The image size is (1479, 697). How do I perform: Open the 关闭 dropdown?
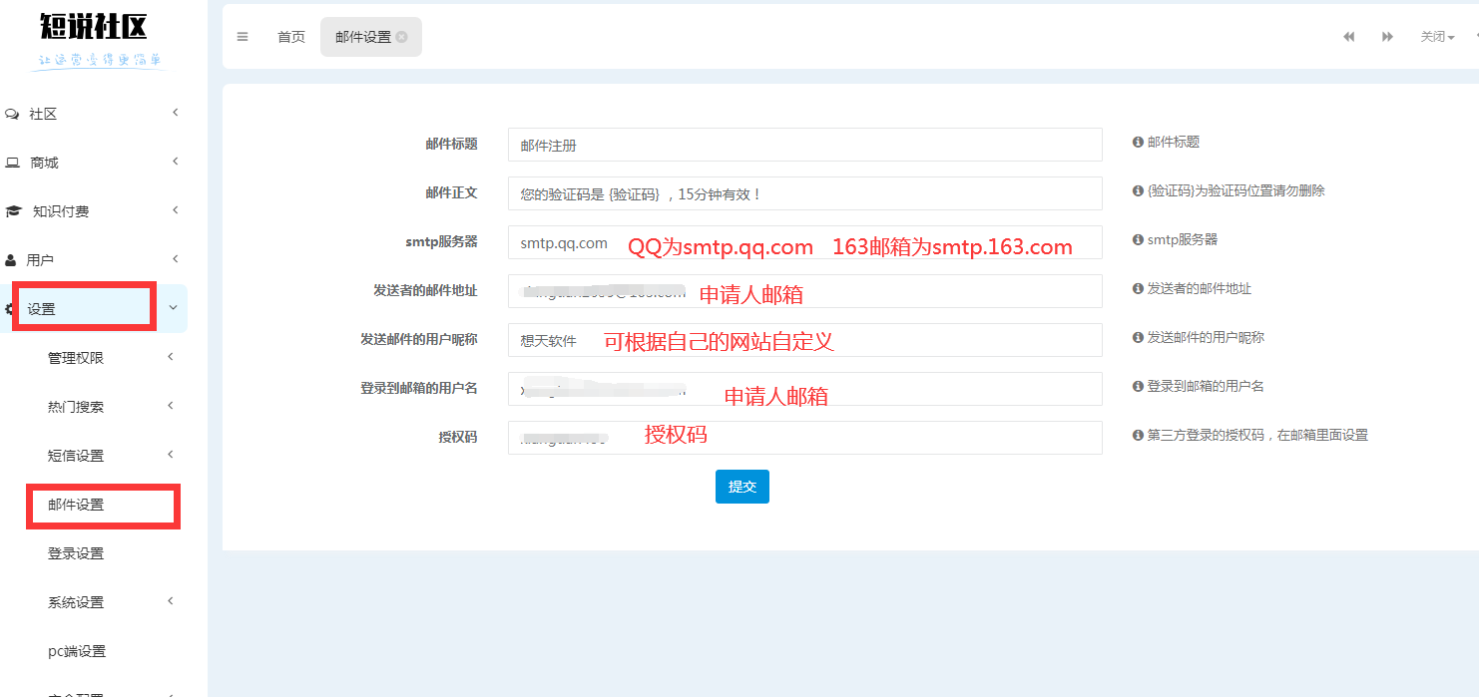point(1437,37)
